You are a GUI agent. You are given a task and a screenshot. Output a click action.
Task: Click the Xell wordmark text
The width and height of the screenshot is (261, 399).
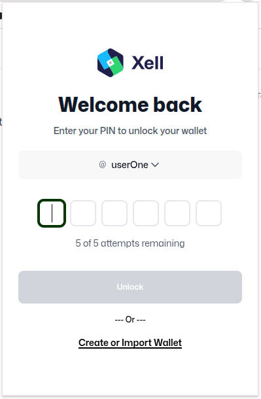pyautogui.click(x=147, y=63)
